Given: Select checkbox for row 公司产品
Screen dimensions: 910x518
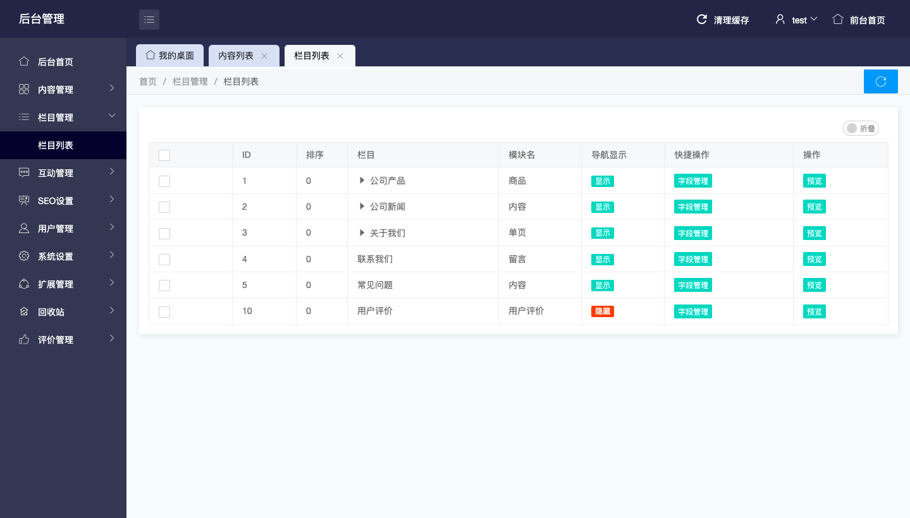Looking at the screenshot, I should point(164,181).
